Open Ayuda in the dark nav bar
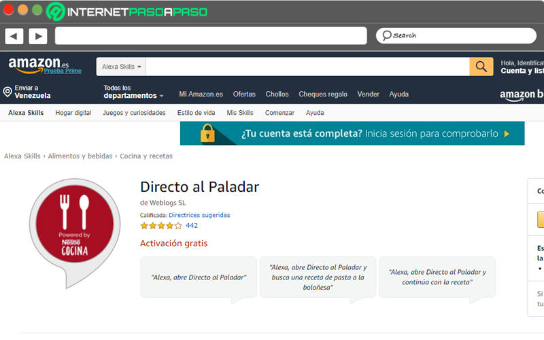Screen dimensions: 544x340 (399, 94)
